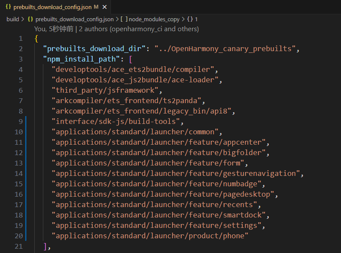Click the JSON braces icon in breadcrumb
This screenshot has width=341, height=253.
(x=30, y=19)
